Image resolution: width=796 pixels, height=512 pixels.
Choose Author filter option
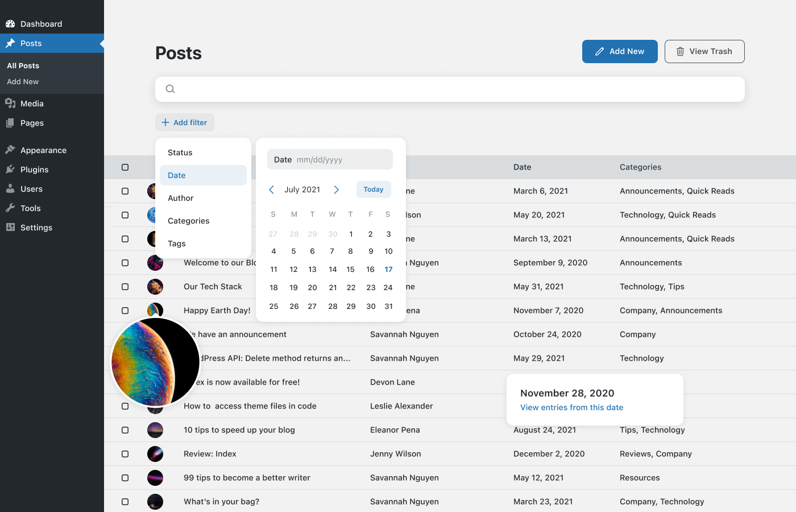(x=203, y=198)
